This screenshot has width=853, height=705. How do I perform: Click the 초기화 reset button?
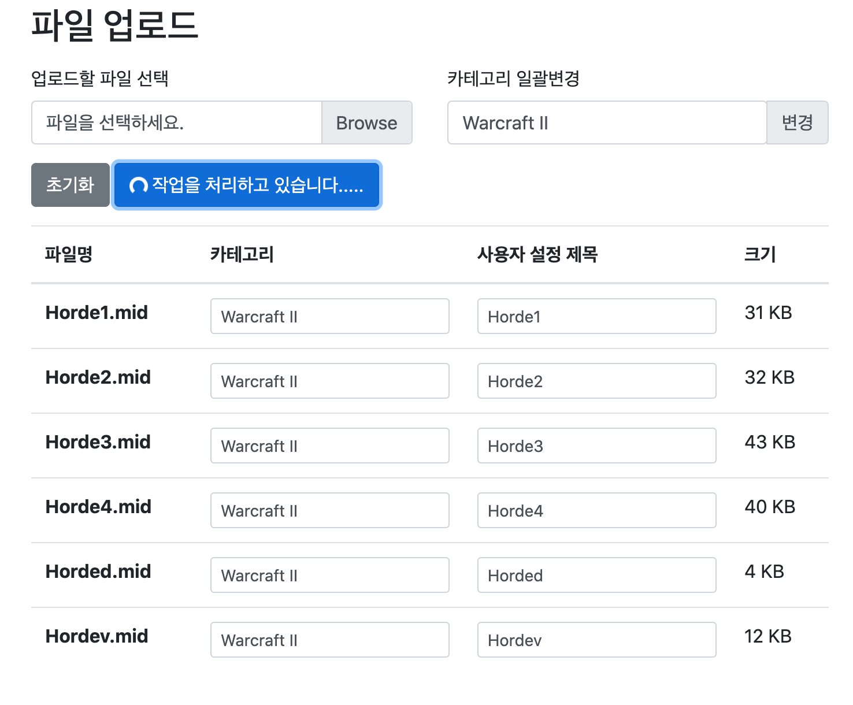[x=70, y=185]
